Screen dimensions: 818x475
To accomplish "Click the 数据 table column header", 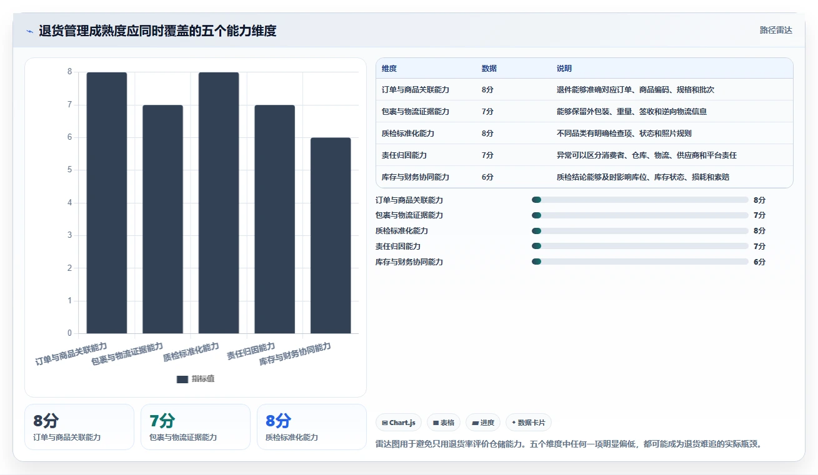I will tap(489, 69).
